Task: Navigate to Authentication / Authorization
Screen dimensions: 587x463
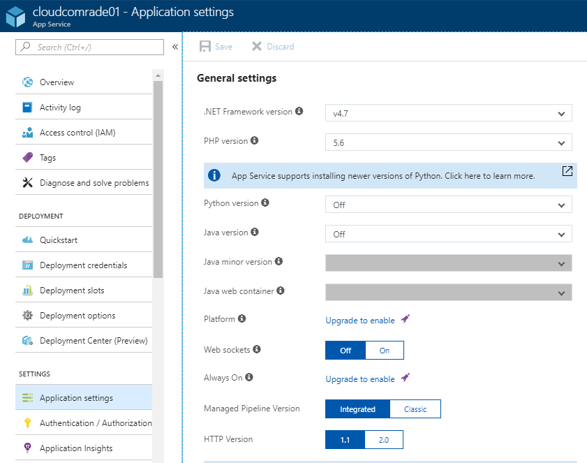Action: pyautogui.click(x=84, y=423)
